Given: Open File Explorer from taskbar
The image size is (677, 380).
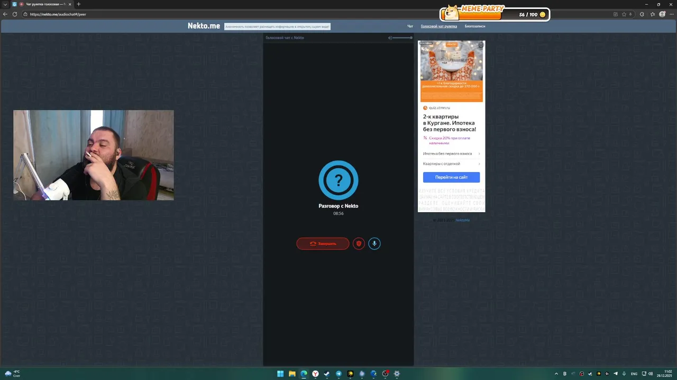Looking at the screenshot, I should [292, 374].
